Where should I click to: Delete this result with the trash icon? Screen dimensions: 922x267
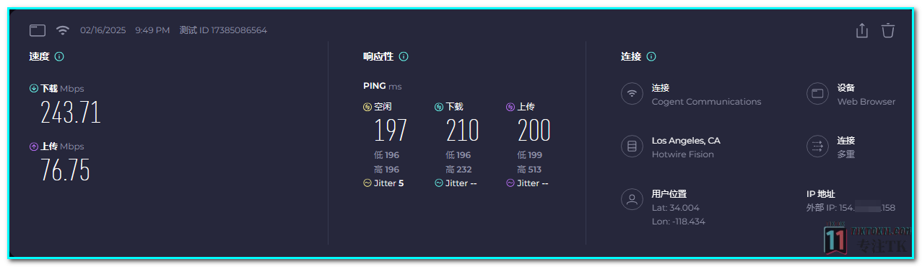[x=888, y=30]
